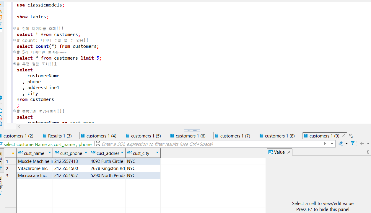The height and width of the screenshot is (213, 371).
Task: Collapse the '# 특정 컬럼 조회' fold marker
Action: (14, 64)
